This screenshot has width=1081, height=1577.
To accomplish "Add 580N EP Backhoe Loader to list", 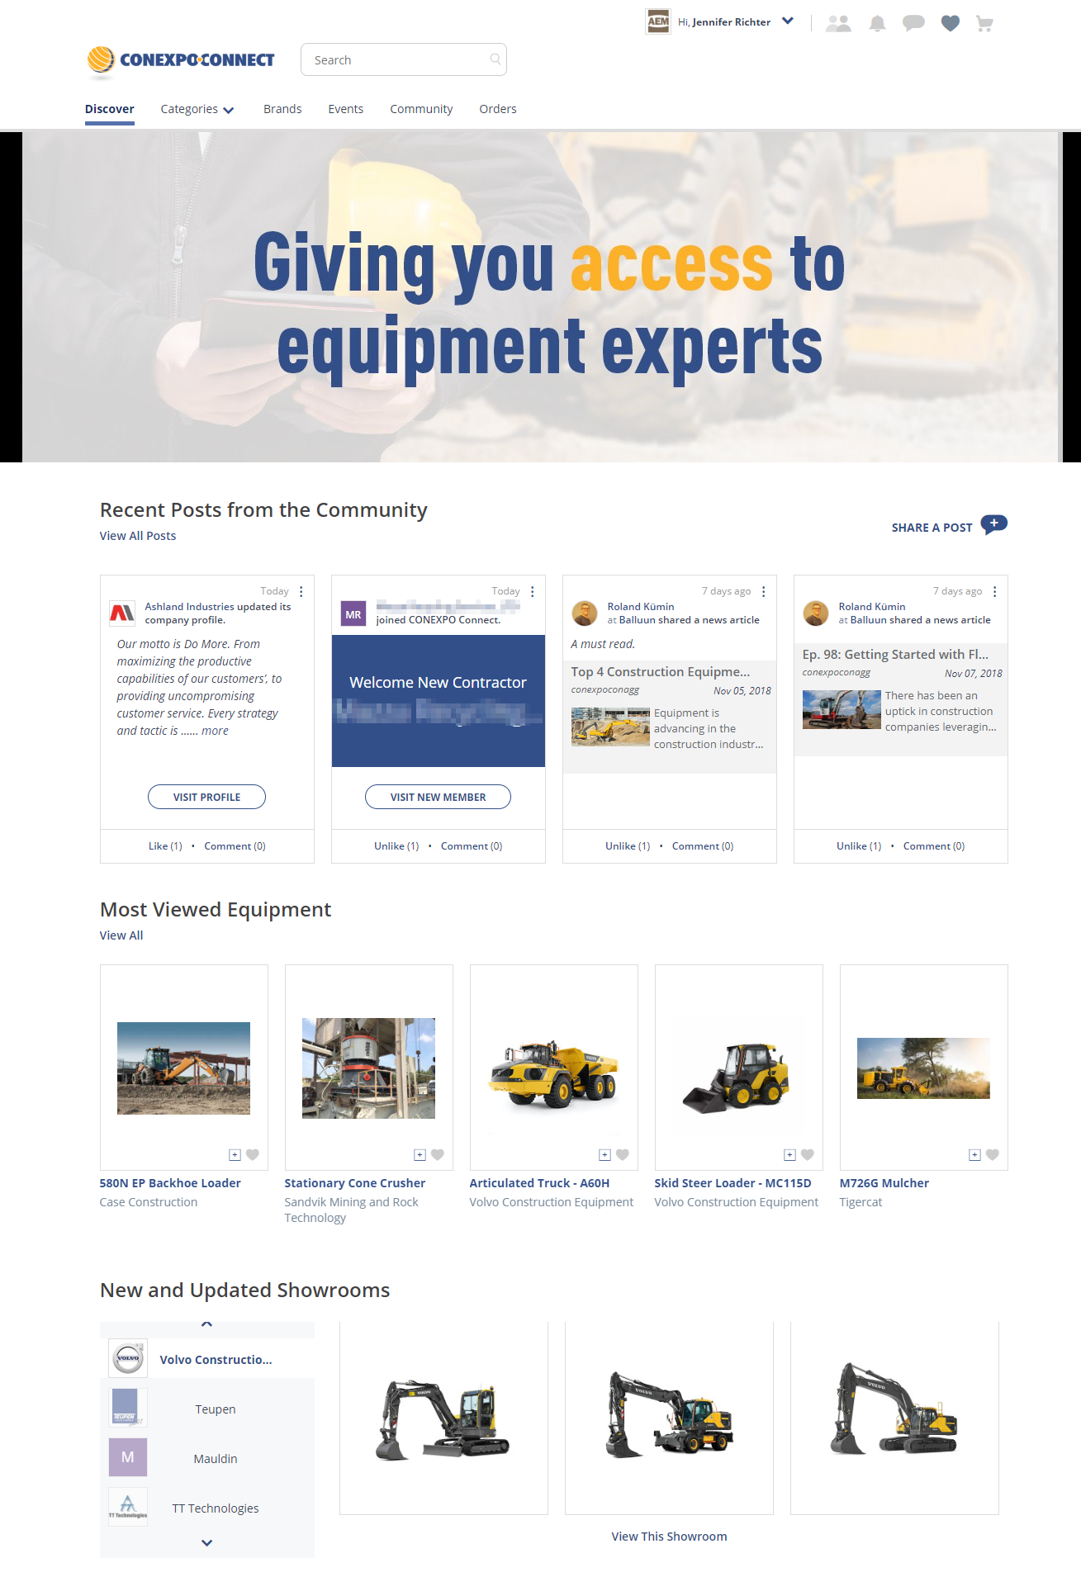I will tap(235, 1155).
